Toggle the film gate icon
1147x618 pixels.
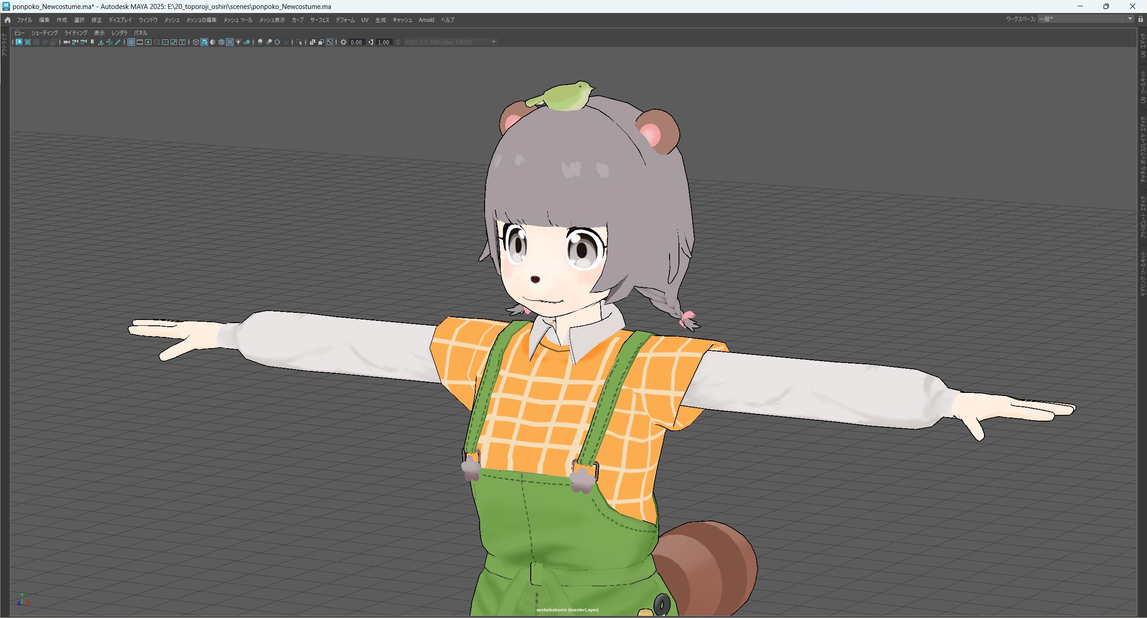[140, 42]
